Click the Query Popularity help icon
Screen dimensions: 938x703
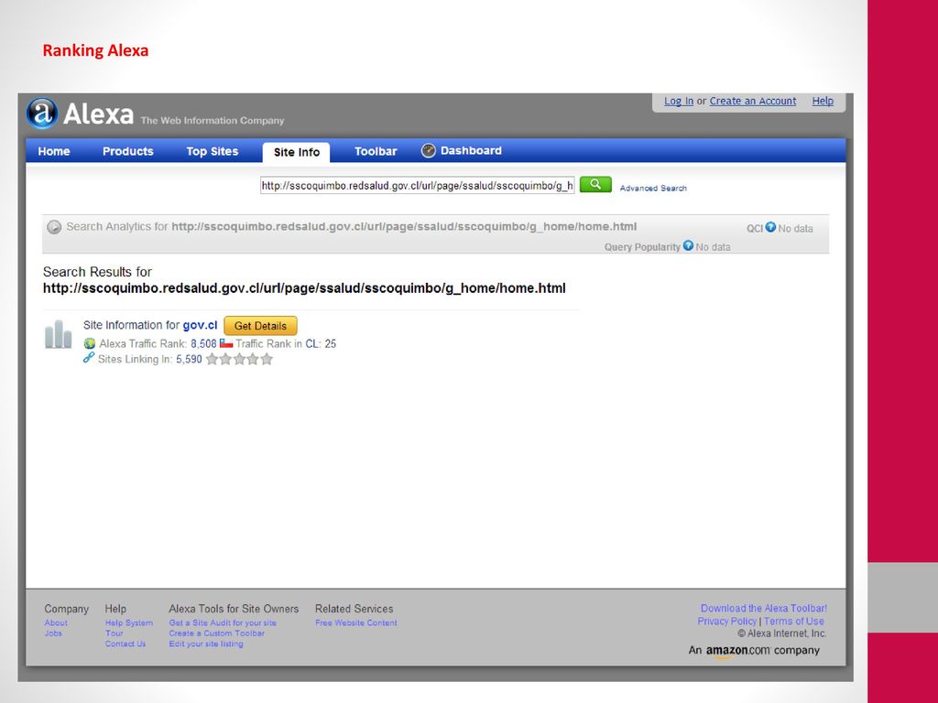click(688, 245)
